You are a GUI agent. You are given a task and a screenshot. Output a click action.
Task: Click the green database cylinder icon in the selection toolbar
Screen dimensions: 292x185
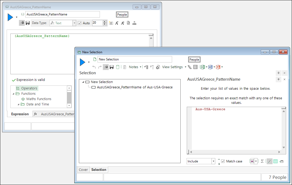point(118,67)
